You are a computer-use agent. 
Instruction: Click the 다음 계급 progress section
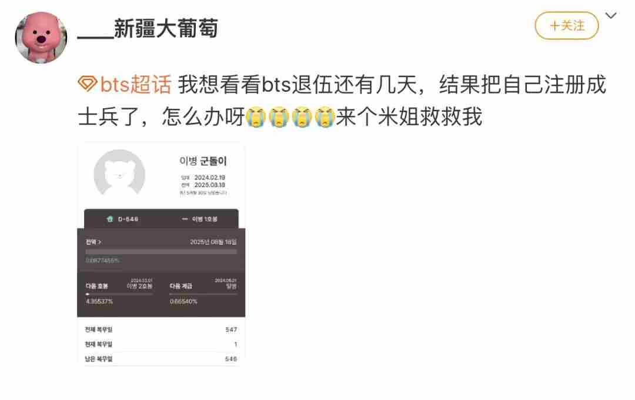(203, 291)
